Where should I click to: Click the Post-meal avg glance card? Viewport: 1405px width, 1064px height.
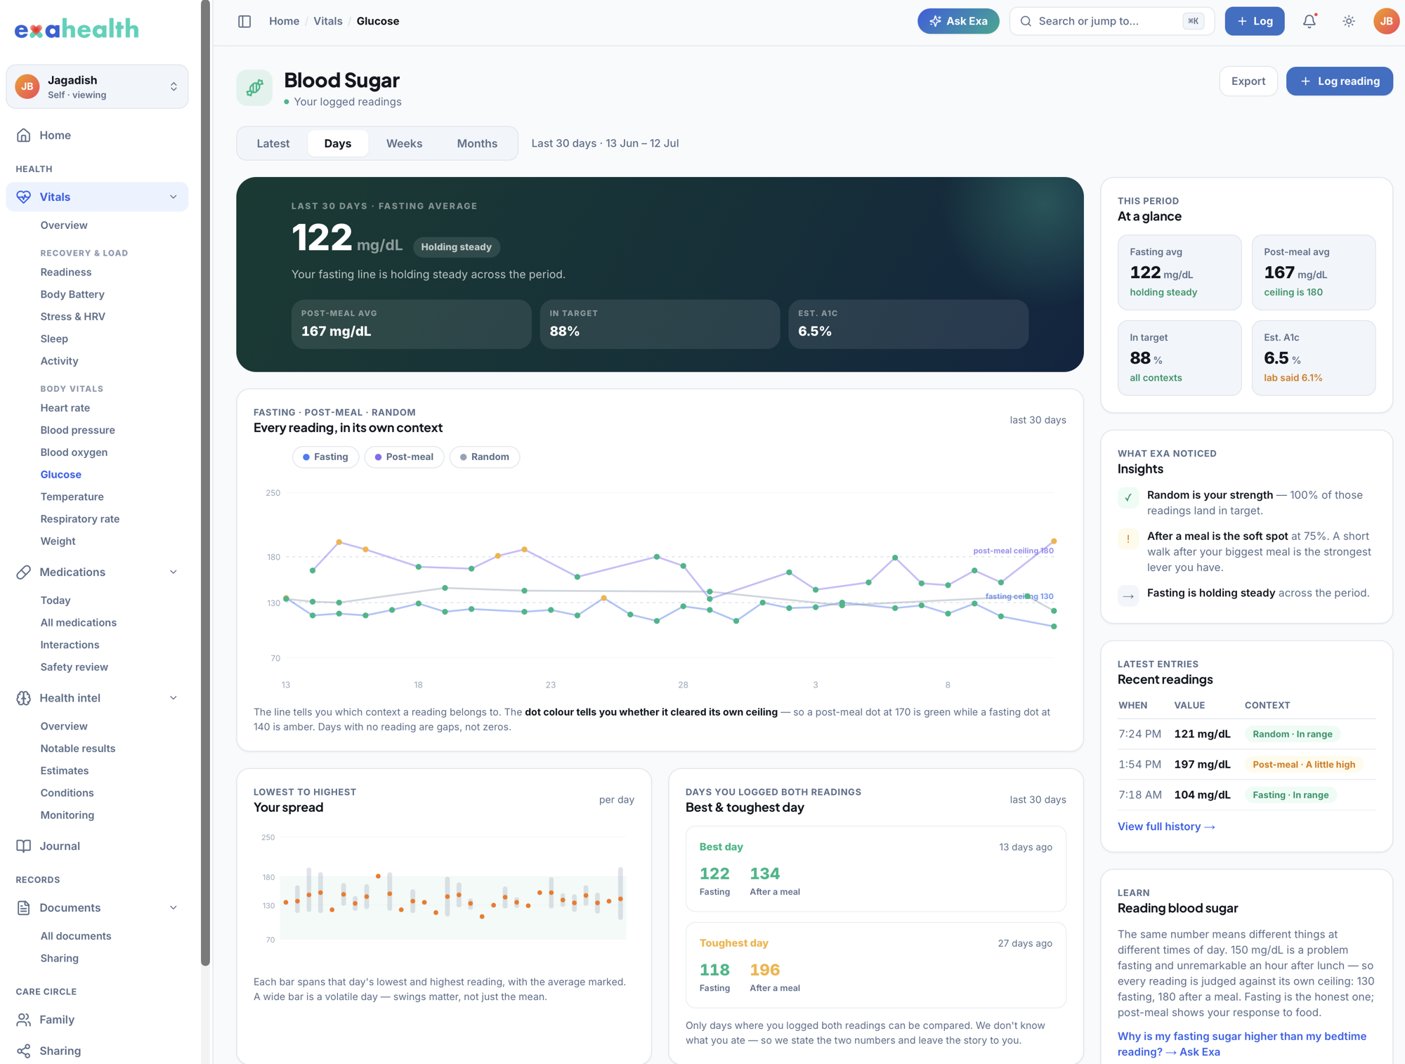coord(1314,272)
